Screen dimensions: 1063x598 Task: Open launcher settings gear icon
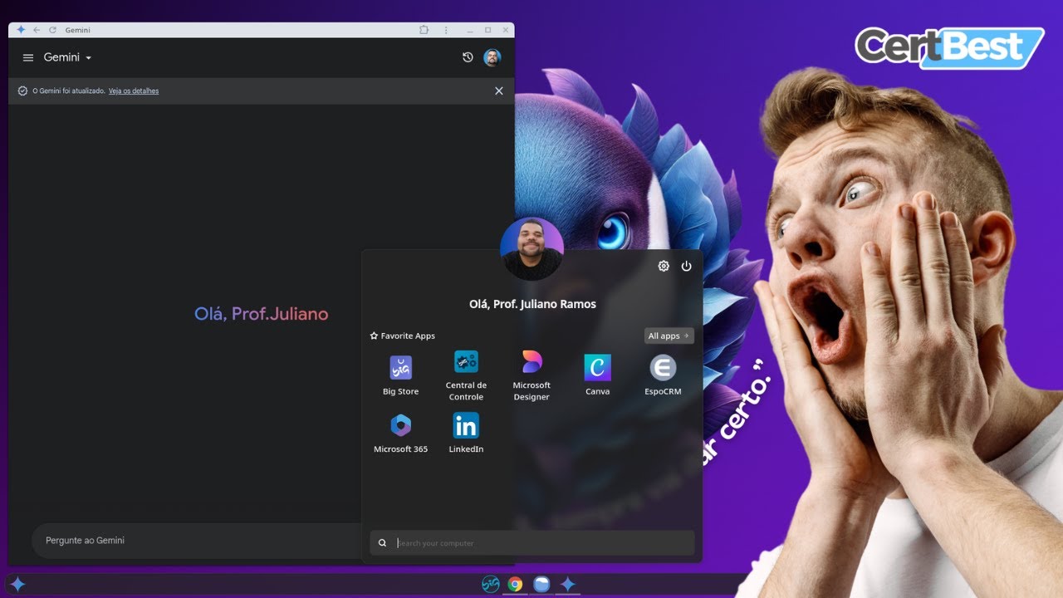664,267
